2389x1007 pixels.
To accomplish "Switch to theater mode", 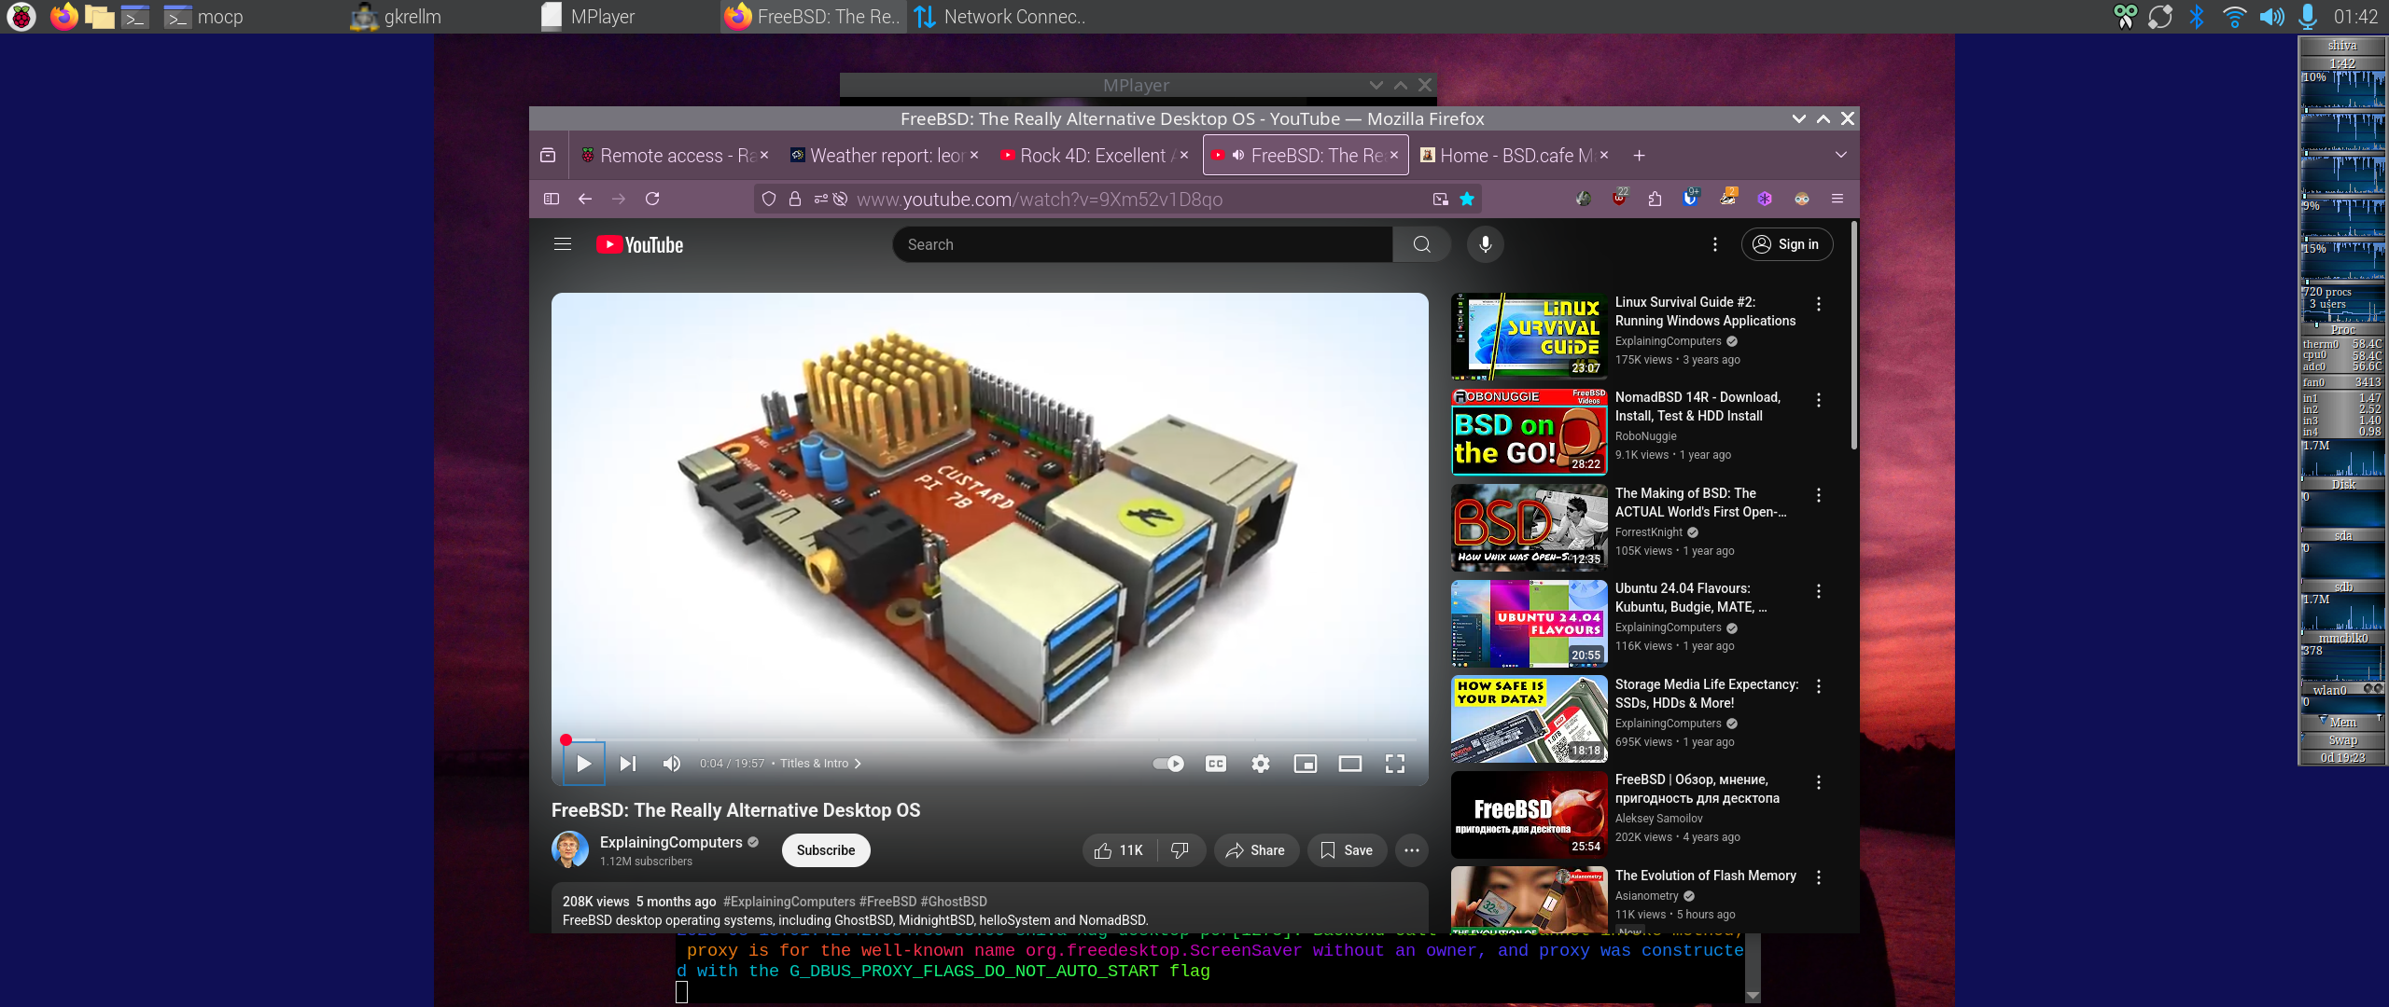I will [1350, 764].
